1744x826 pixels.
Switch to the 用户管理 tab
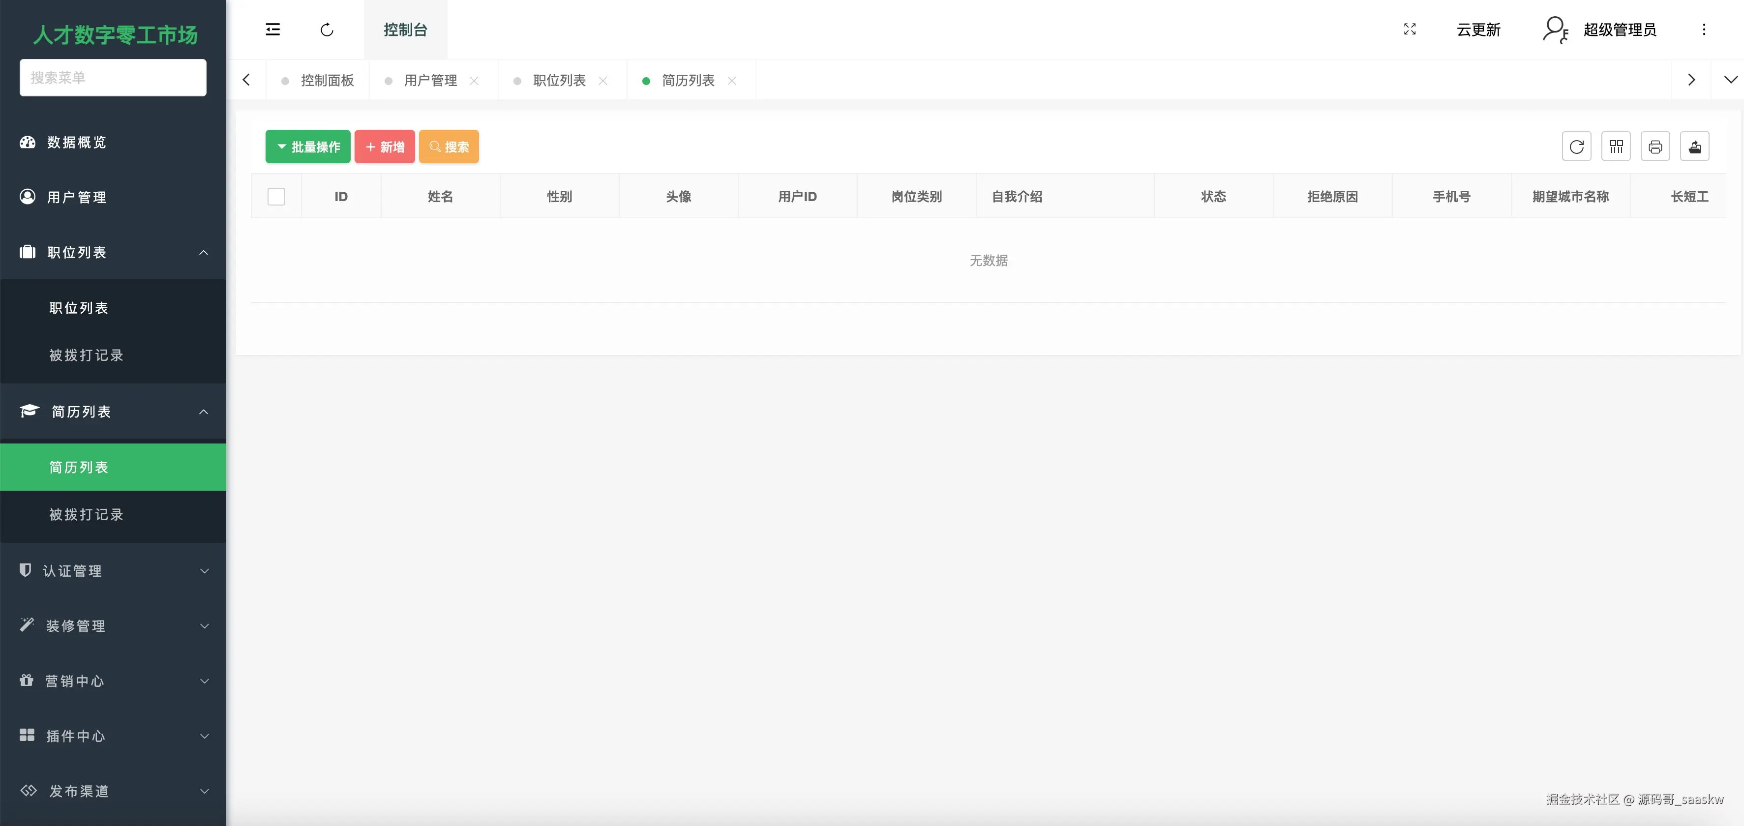(x=430, y=81)
